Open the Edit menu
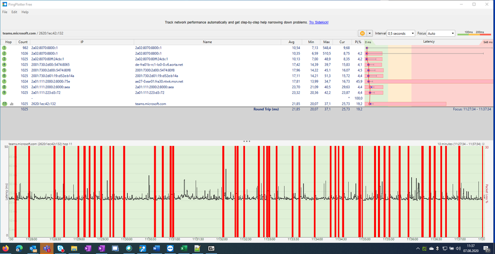Viewport: 495px width, 254px height. tap(14, 12)
